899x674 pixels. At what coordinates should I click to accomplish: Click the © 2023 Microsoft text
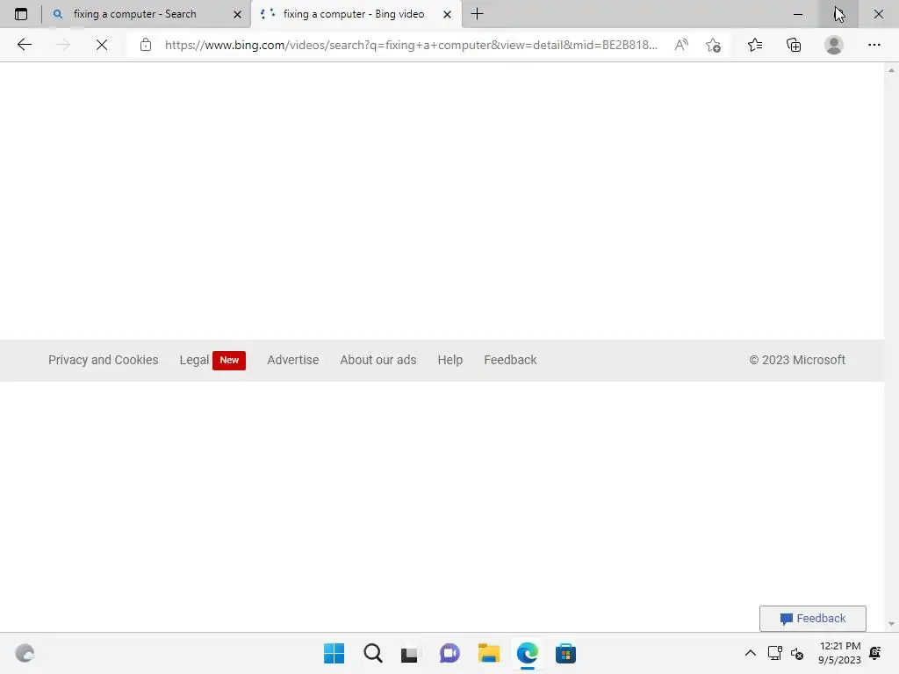pos(797,360)
